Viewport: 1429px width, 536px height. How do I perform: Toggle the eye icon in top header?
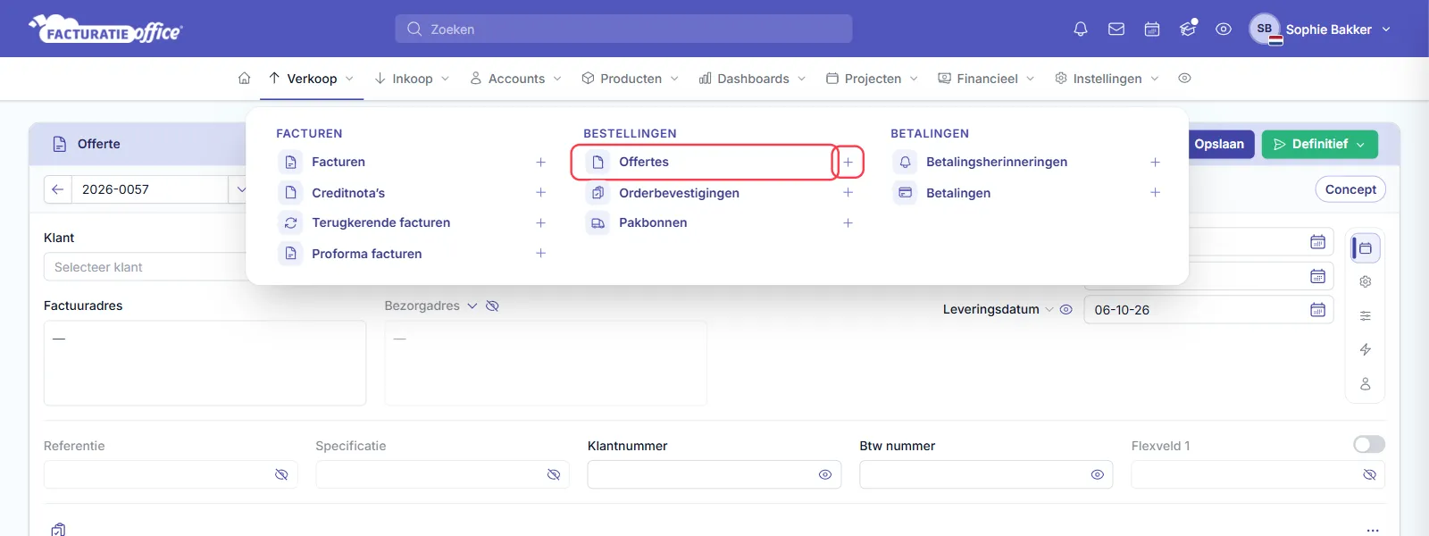[x=1224, y=29]
